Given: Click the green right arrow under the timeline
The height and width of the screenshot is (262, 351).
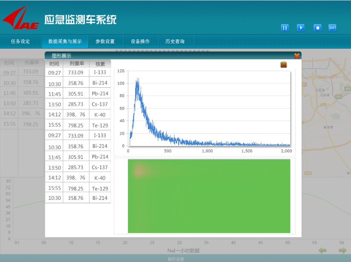Looking at the screenshot, I should coord(342,250).
